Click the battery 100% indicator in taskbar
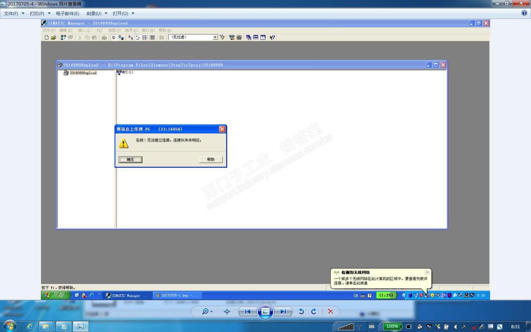The image size is (531, 332). pyautogui.click(x=392, y=327)
